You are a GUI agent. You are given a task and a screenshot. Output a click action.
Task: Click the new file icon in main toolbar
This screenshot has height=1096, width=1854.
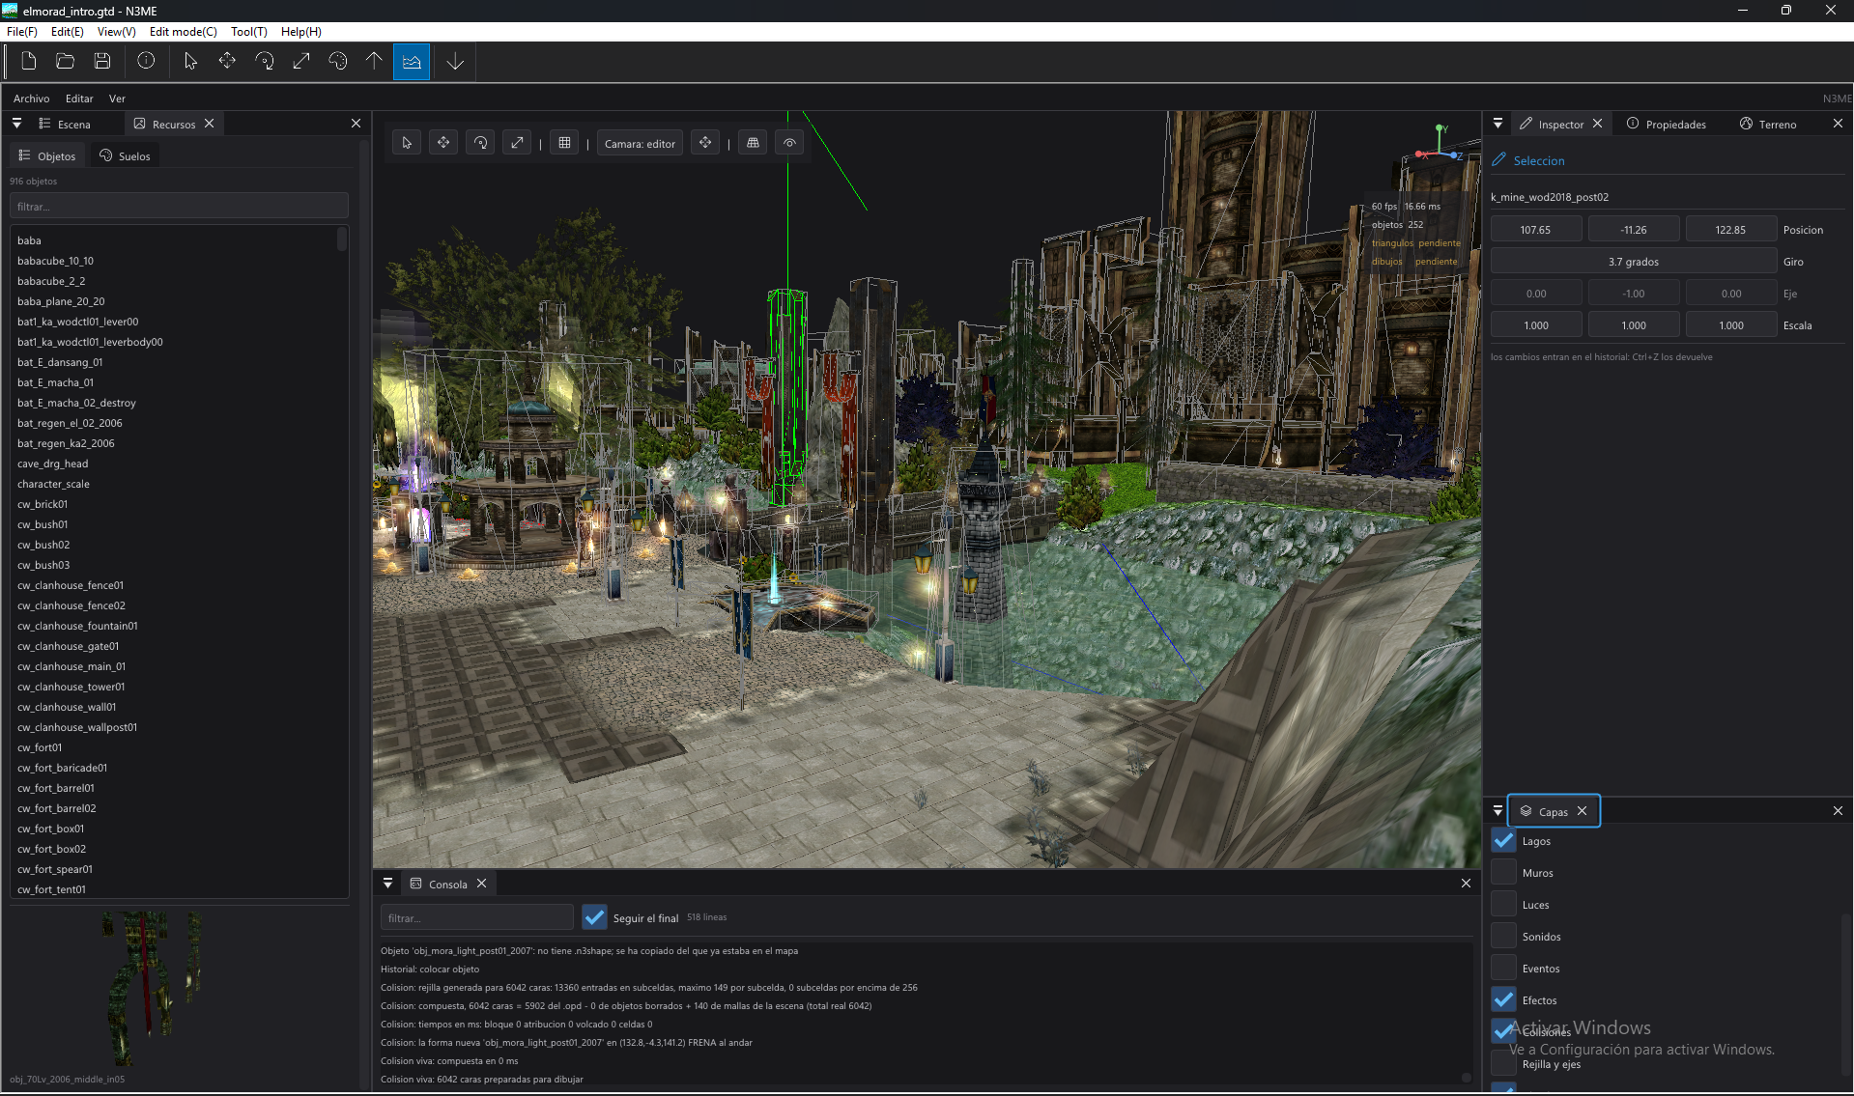tap(29, 62)
